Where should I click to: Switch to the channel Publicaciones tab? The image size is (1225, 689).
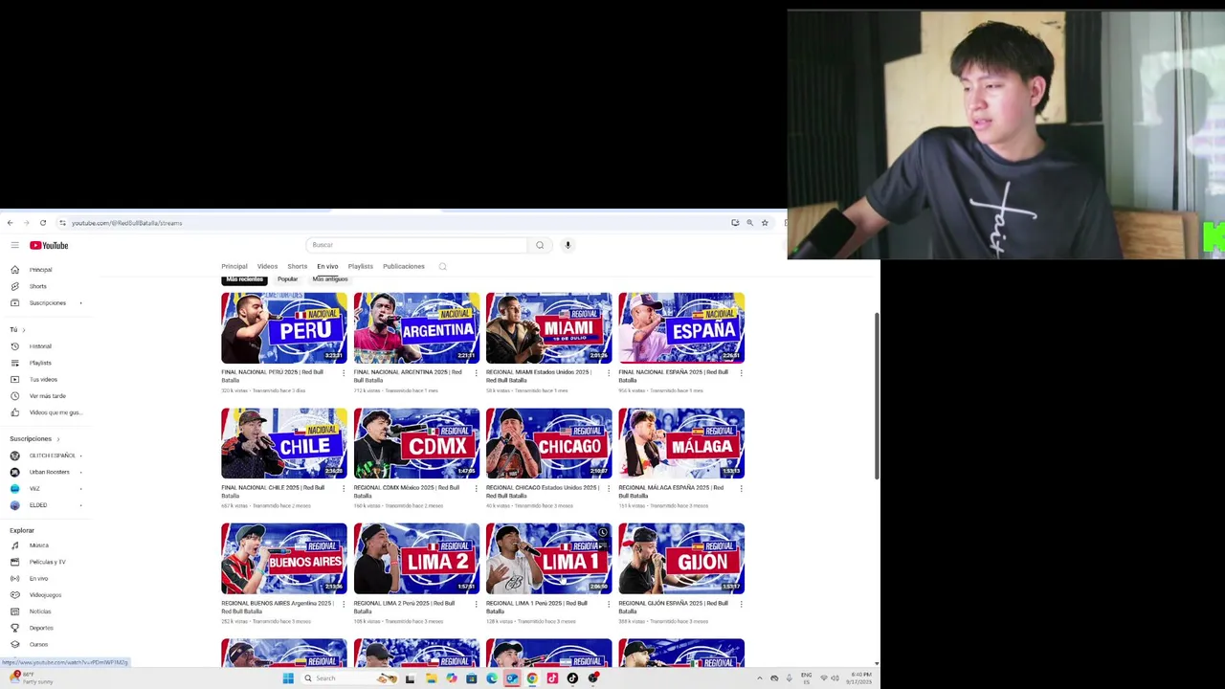pos(404,267)
